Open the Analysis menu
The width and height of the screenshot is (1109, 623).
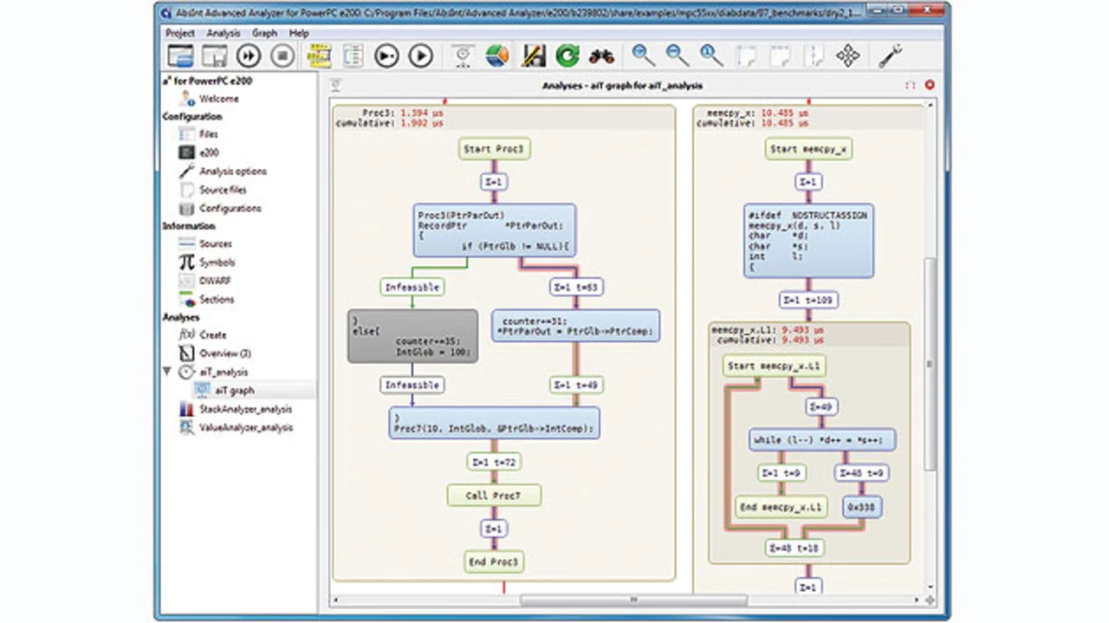(x=224, y=33)
